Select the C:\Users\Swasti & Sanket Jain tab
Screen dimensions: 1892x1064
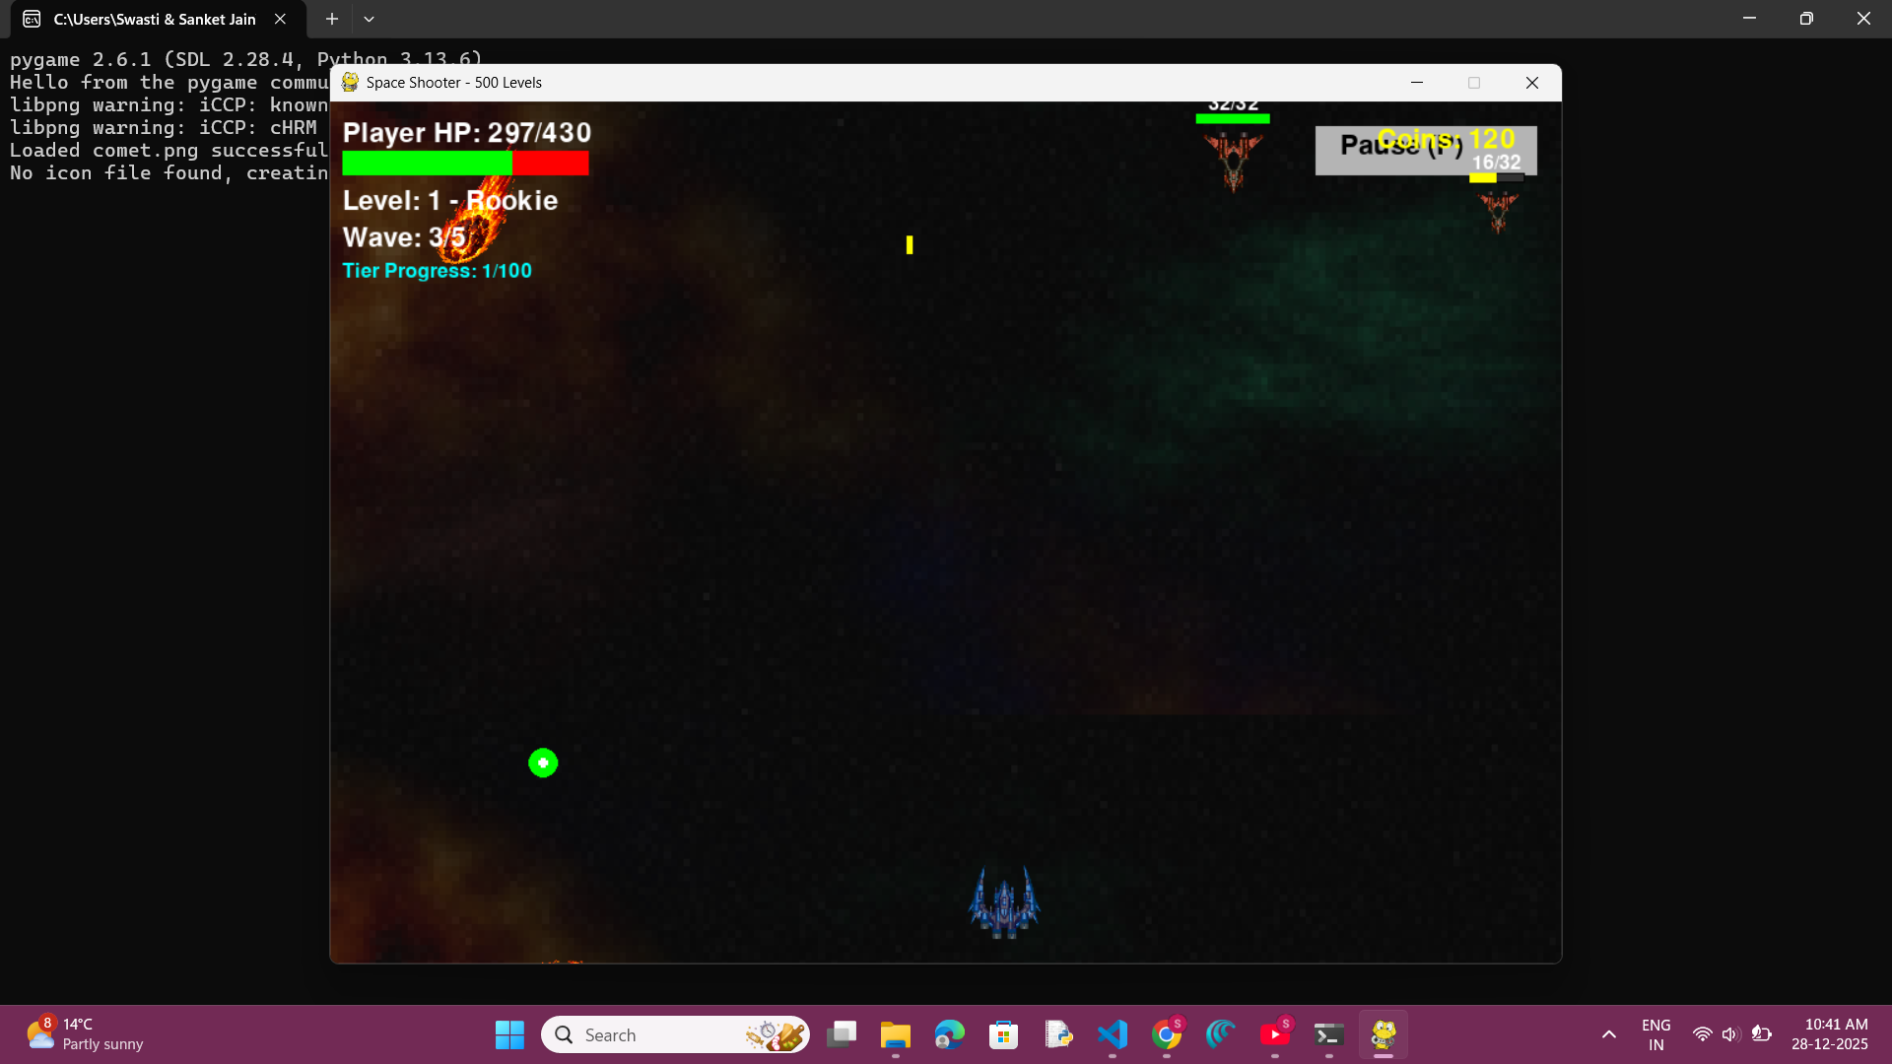(154, 19)
